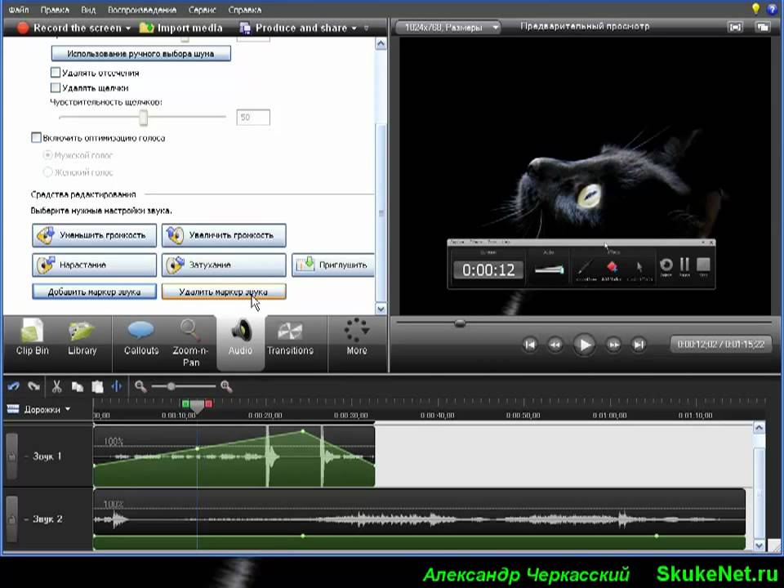Redo action in timeline toolbar
The image size is (784, 588).
(x=34, y=386)
